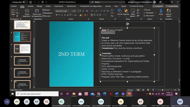Toggle bold (N) formatting
Image resolution: width=190 pixels, height=107 pixels.
click(57, 15)
